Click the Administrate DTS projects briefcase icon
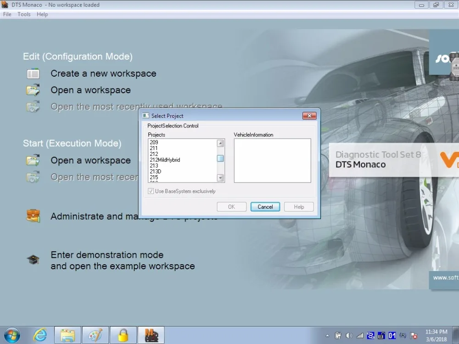The height and width of the screenshot is (344, 459). [x=33, y=216]
